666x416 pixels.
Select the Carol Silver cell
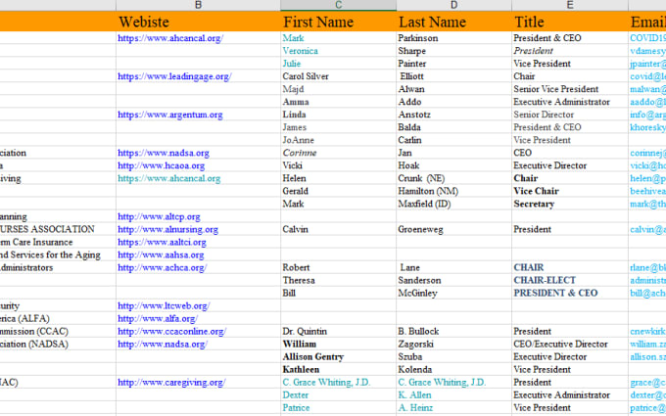338,76
